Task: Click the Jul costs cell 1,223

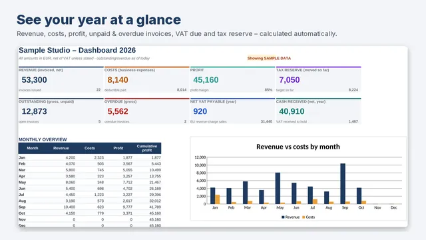Action: pos(99,195)
